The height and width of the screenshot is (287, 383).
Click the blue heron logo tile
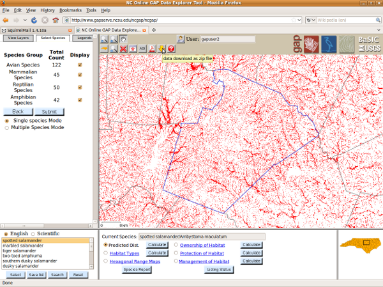pos(329,44)
